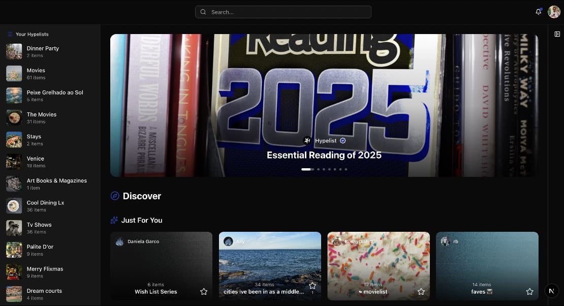Click the rb username on card

[x=456, y=241]
